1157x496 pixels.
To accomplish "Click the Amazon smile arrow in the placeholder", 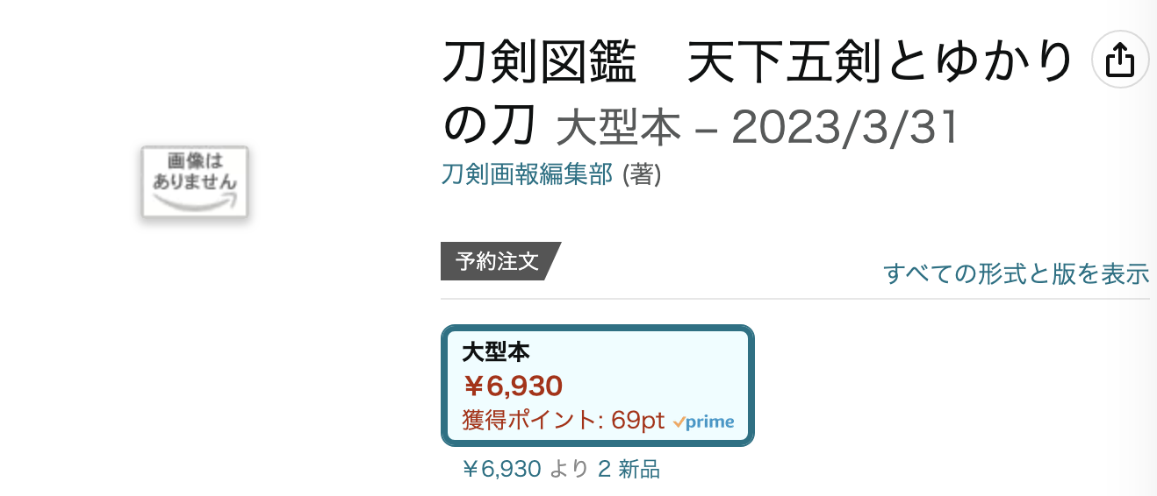I will coord(196,201).
